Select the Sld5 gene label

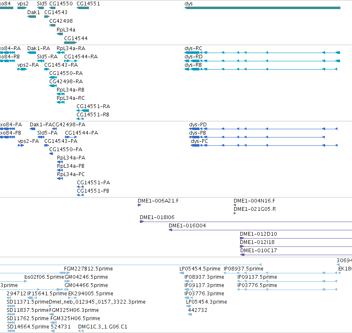42,4
